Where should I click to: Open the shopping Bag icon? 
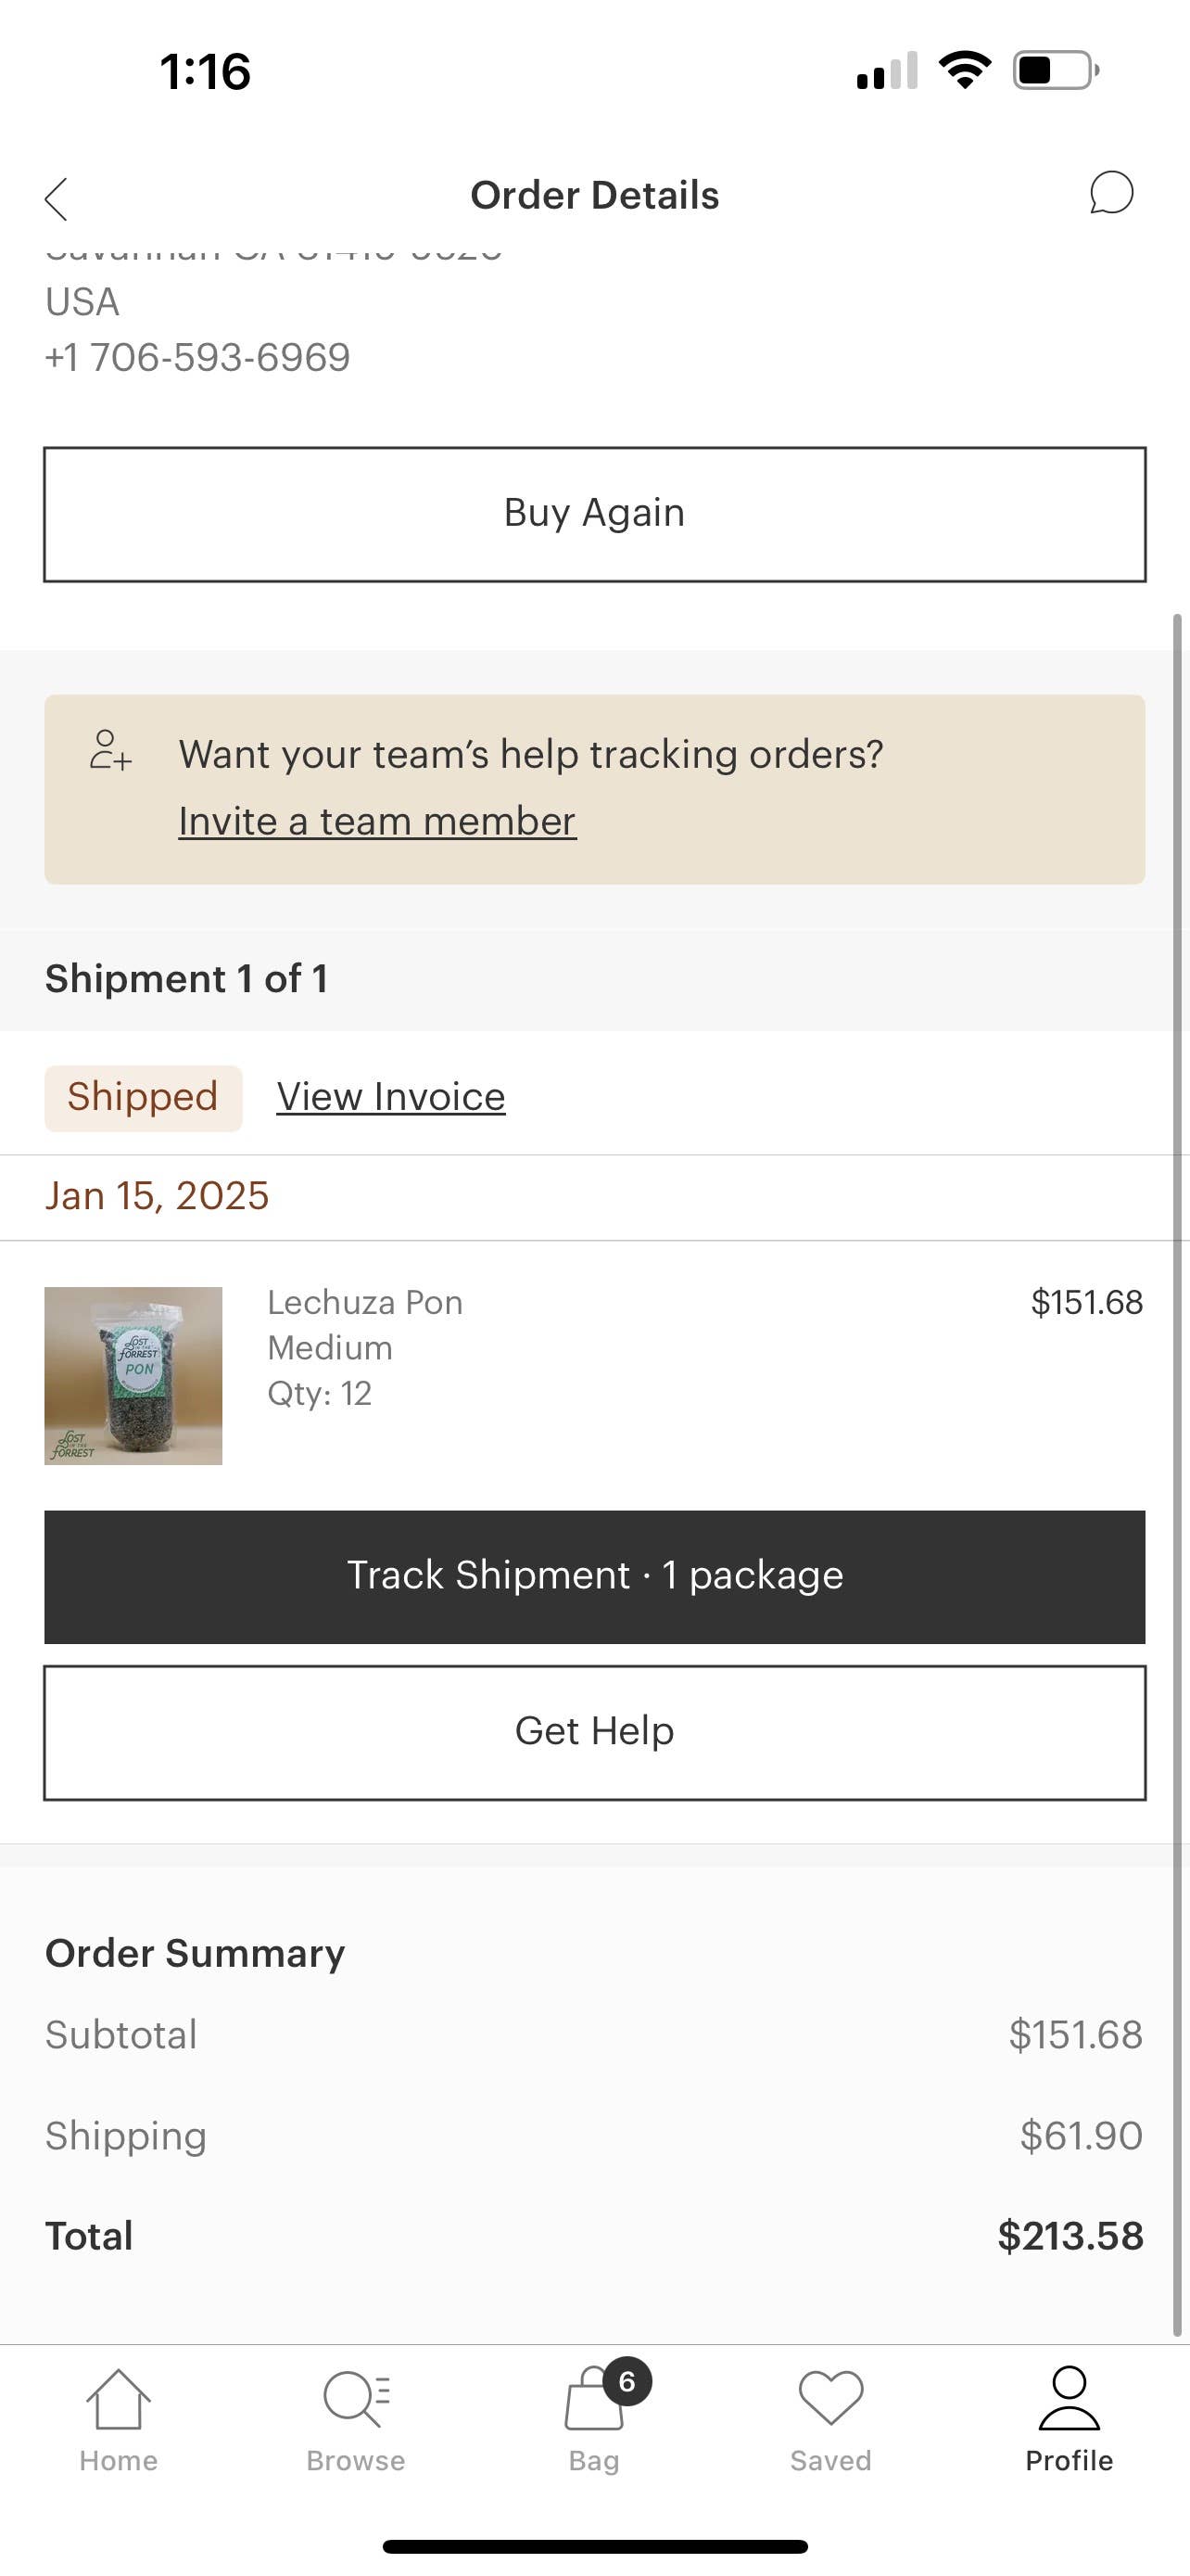point(593,2402)
